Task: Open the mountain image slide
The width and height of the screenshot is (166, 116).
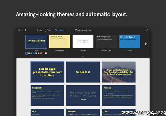Action: pos(119,72)
